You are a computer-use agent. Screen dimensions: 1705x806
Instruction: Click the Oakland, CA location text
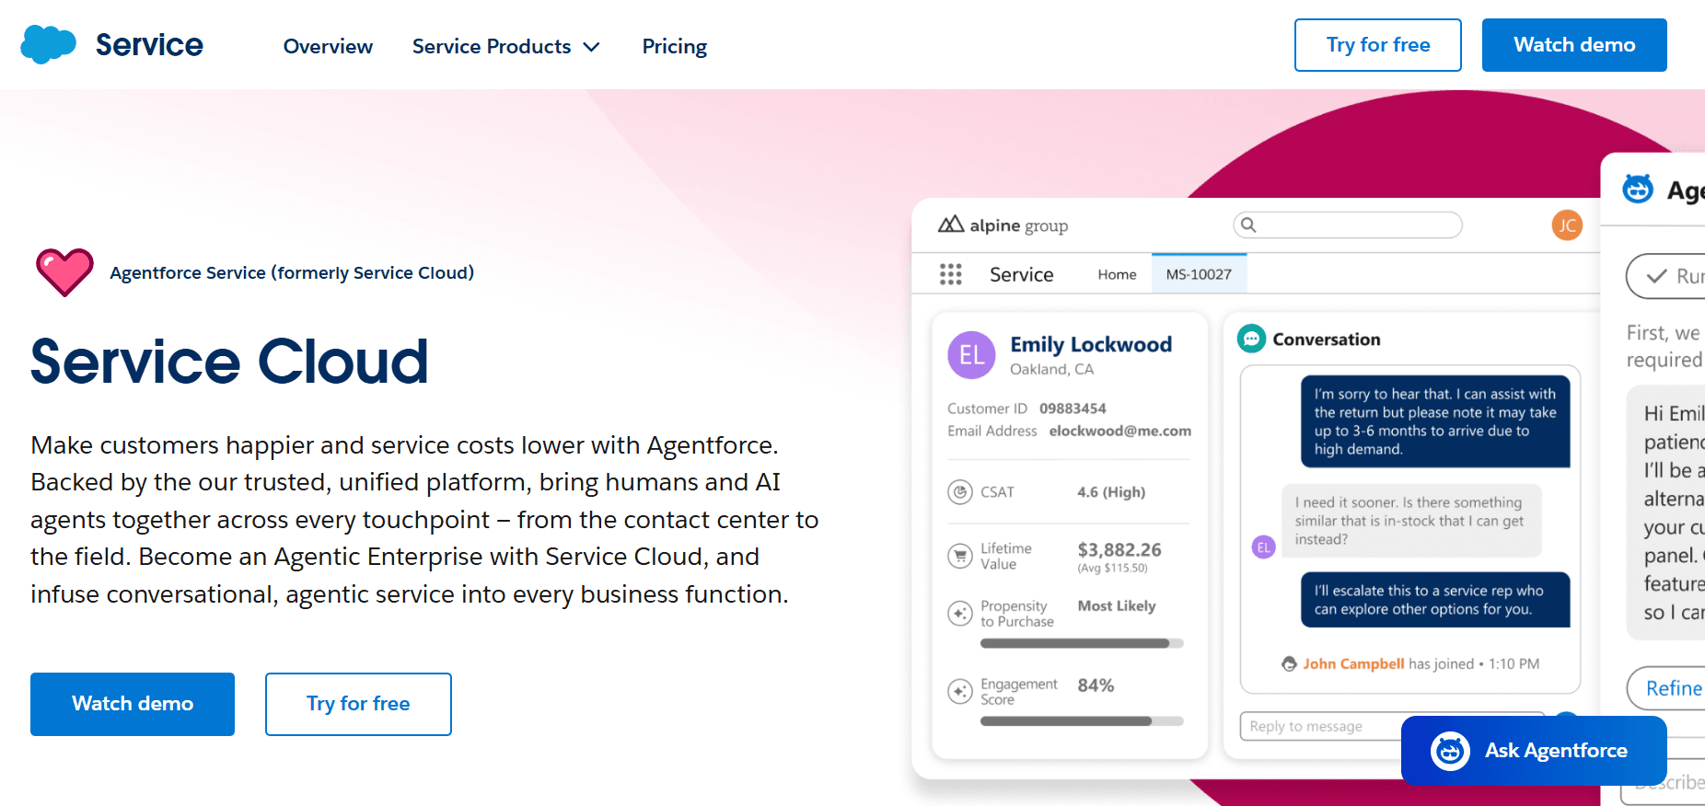point(1051,369)
